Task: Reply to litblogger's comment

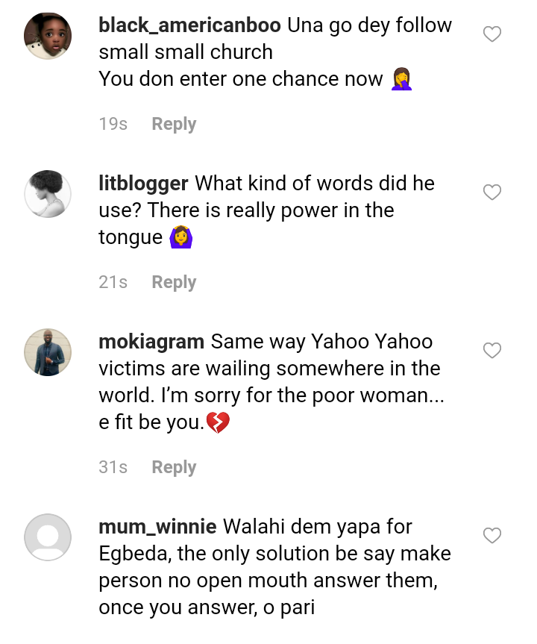Action: click(174, 282)
